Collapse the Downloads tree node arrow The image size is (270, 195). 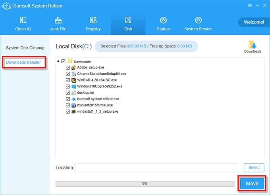click(58, 62)
